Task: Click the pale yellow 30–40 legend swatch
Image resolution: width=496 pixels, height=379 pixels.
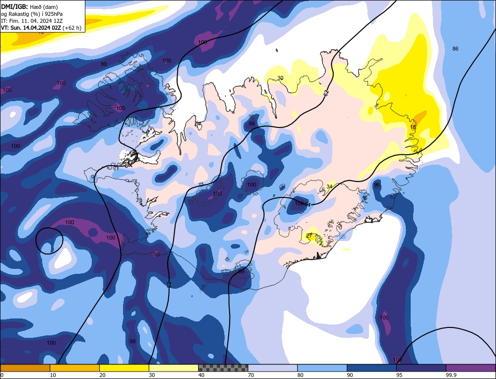Action: point(174,368)
